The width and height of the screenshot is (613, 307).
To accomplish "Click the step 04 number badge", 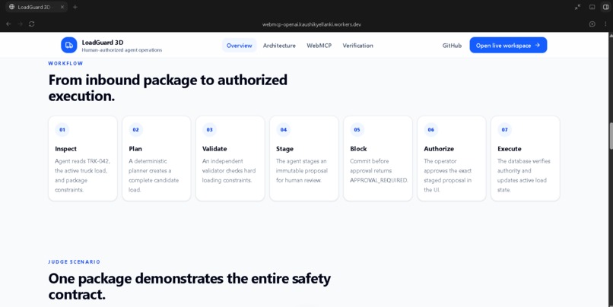I will click(x=284, y=130).
